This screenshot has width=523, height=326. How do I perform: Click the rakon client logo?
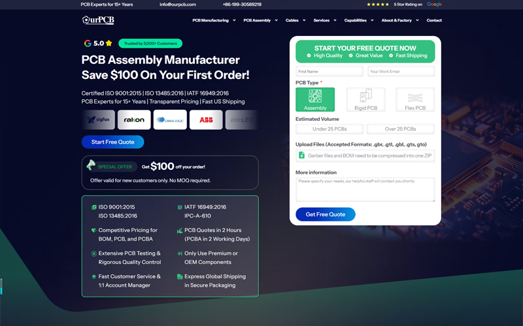click(134, 120)
